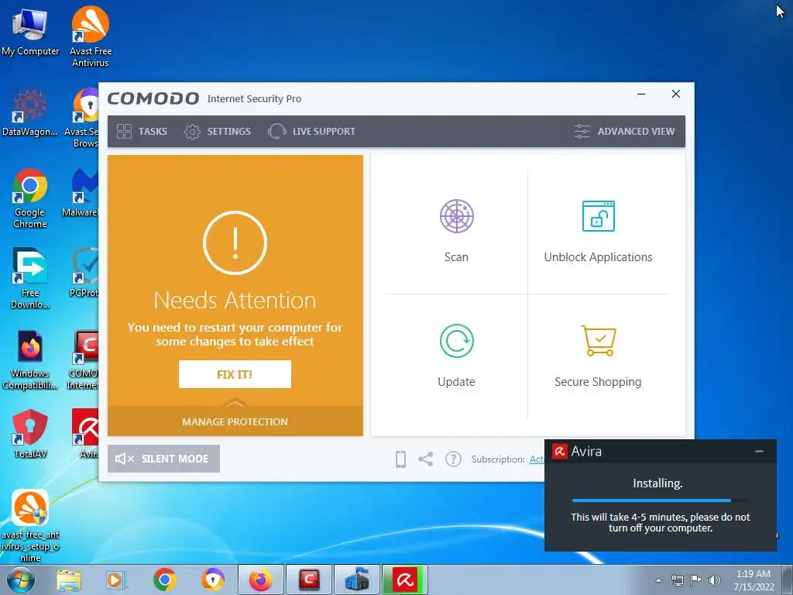
Task: Open the volume control in tray
Action: pyautogui.click(x=715, y=580)
